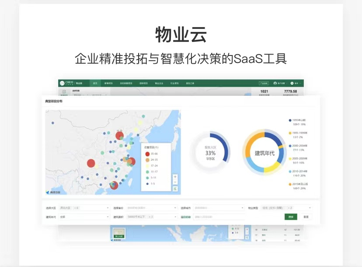Click the green map reset icon below zoom
362x267 pixels.
point(175,189)
